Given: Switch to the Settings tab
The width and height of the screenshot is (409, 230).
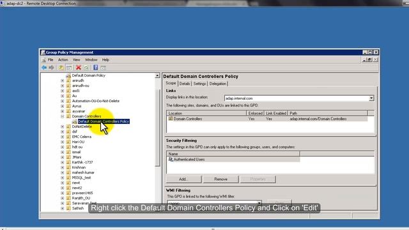Looking at the screenshot, I should tap(199, 84).
